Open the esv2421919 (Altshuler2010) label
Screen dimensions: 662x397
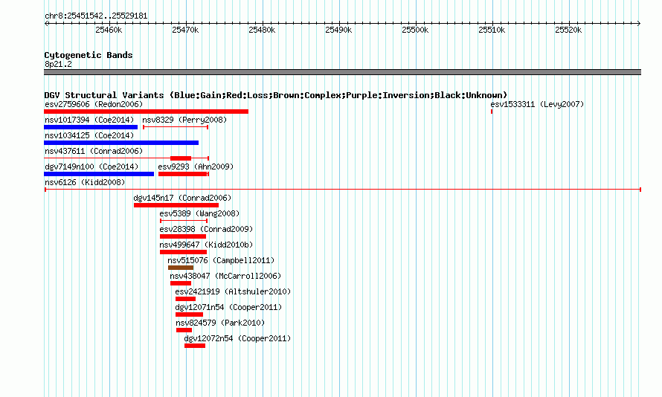(x=233, y=291)
